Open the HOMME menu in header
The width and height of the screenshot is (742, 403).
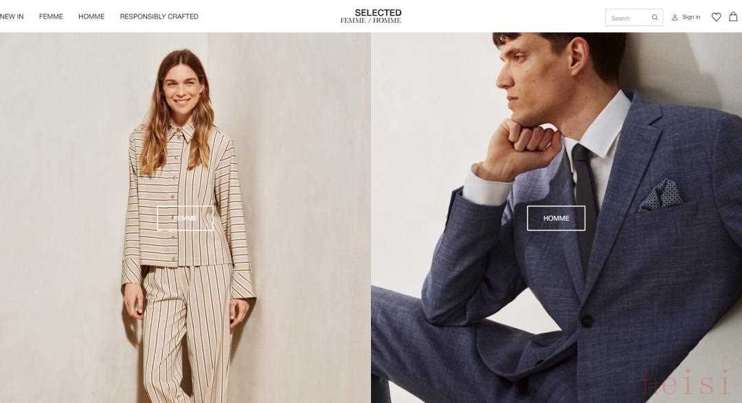click(x=91, y=17)
